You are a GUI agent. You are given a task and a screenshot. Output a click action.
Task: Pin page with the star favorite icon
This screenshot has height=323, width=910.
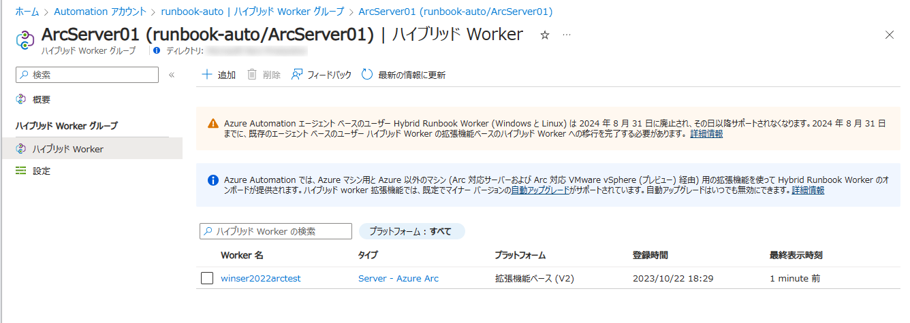(544, 35)
